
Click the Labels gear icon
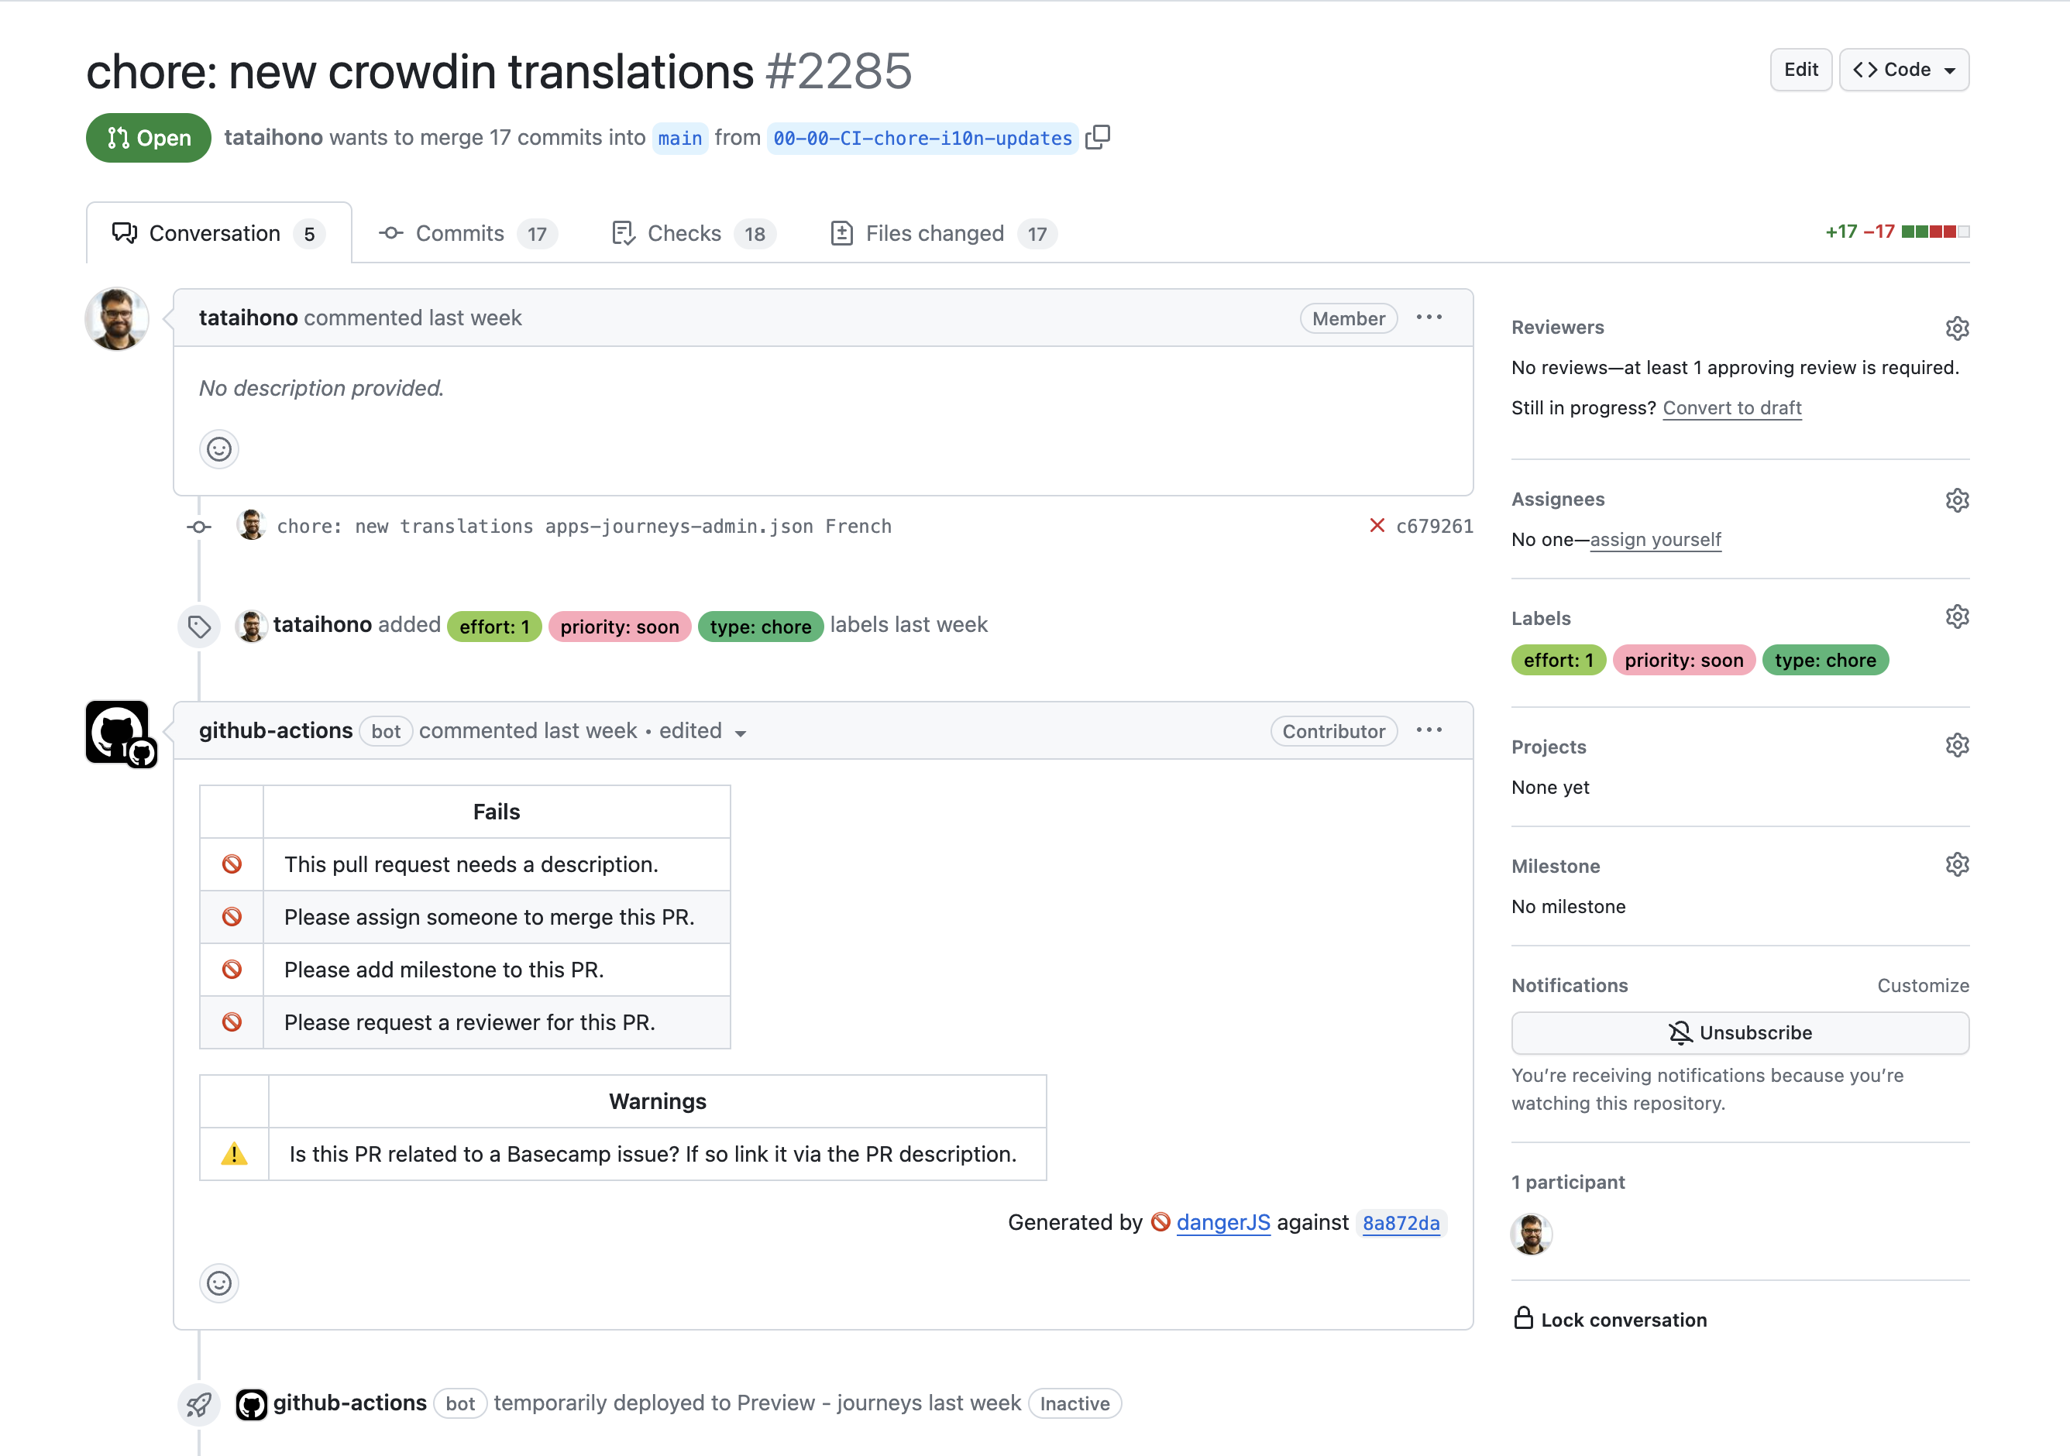coord(1956,617)
